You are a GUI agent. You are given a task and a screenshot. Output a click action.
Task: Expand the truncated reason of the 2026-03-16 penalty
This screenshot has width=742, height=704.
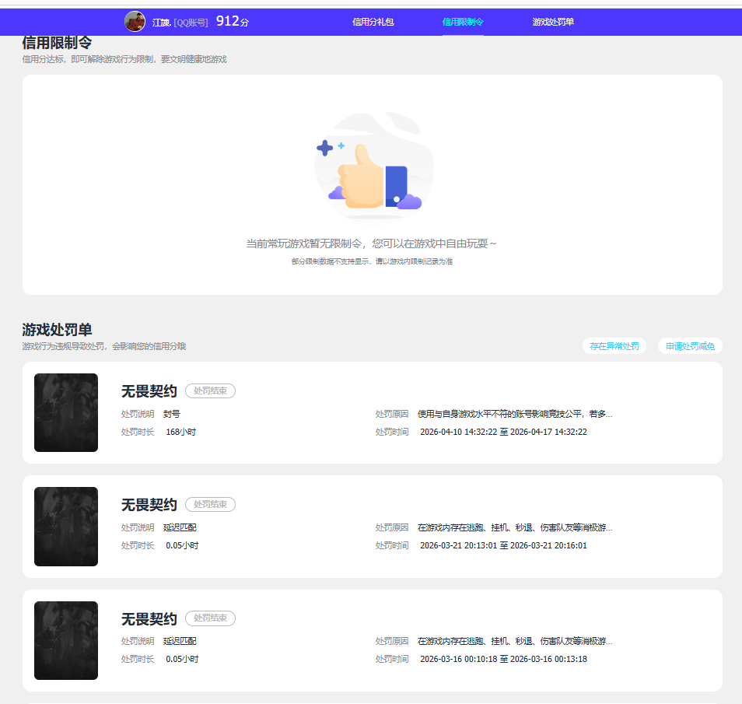(515, 641)
